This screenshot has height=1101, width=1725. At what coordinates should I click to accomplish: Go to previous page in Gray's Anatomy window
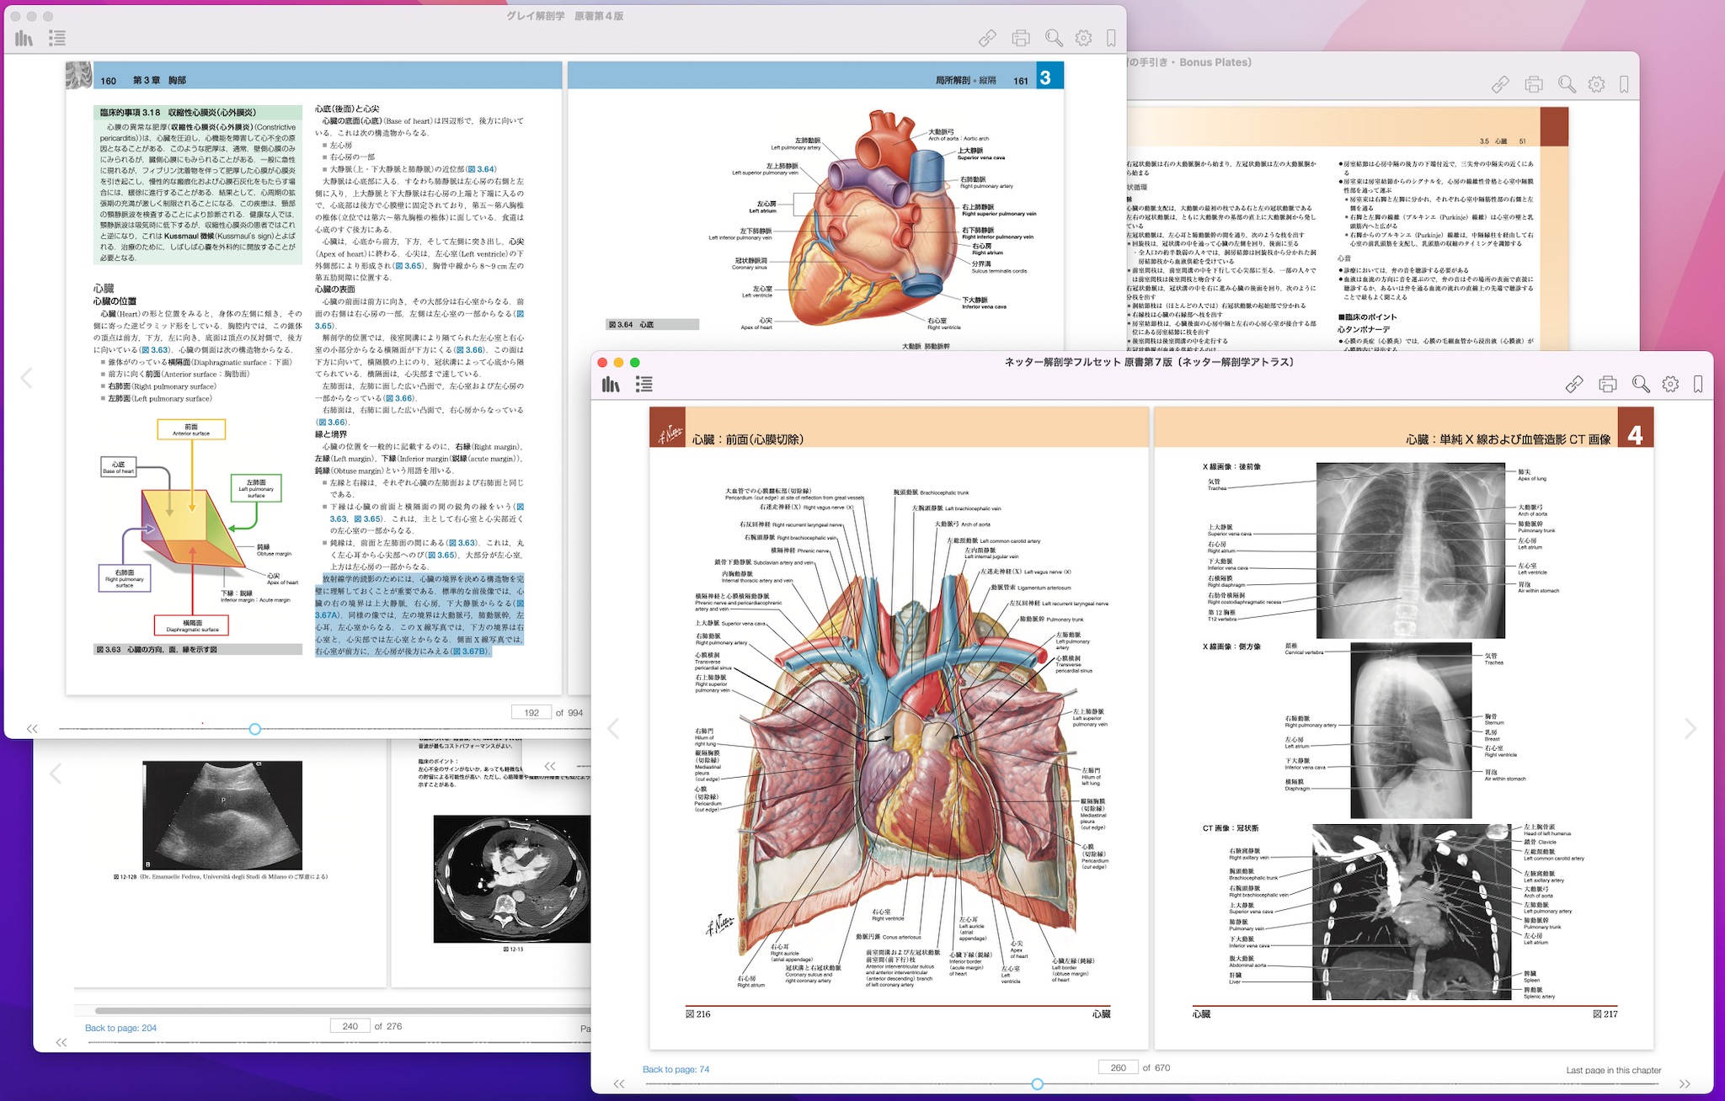(x=26, y=379)
